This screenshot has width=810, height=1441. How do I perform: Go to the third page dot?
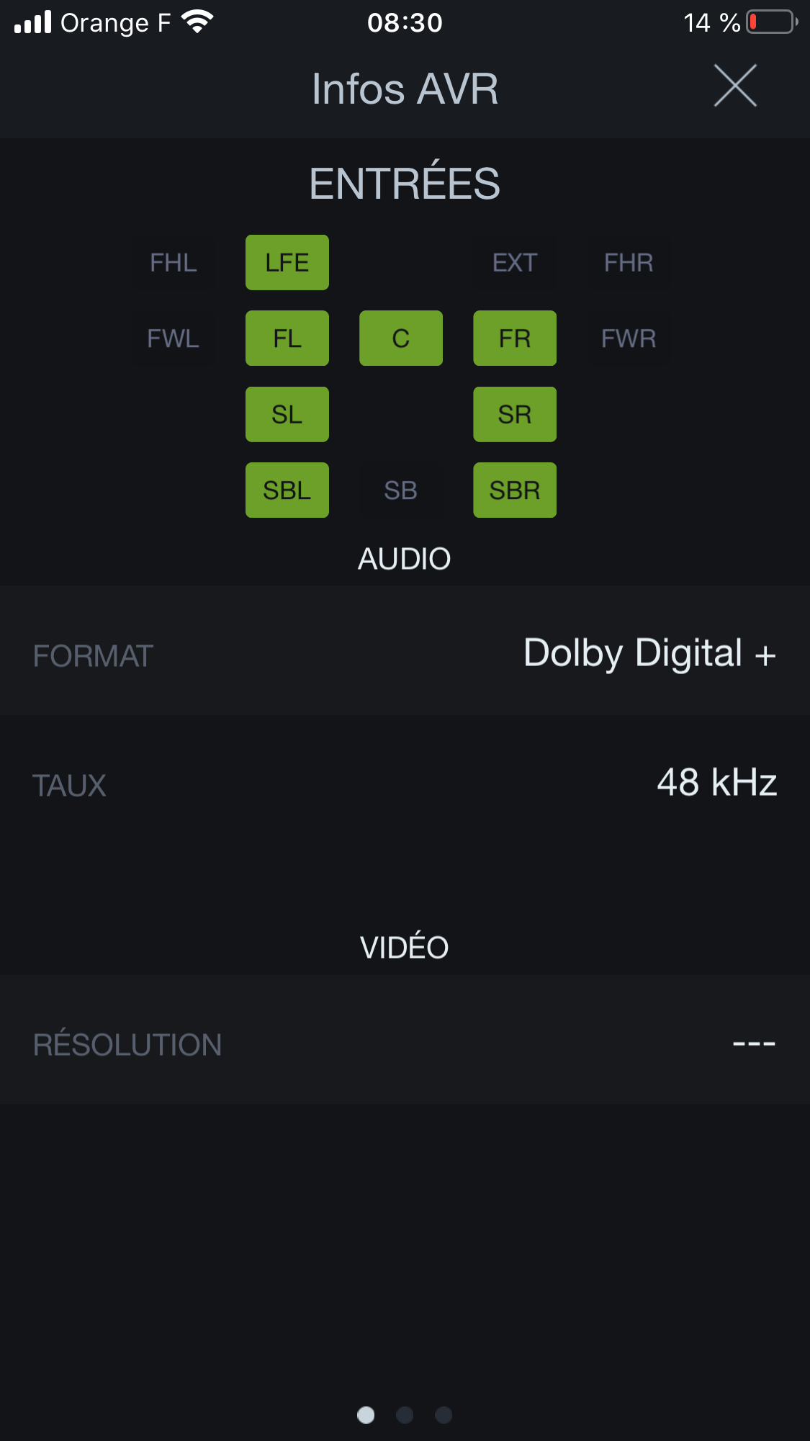(x=444, y=1415)
